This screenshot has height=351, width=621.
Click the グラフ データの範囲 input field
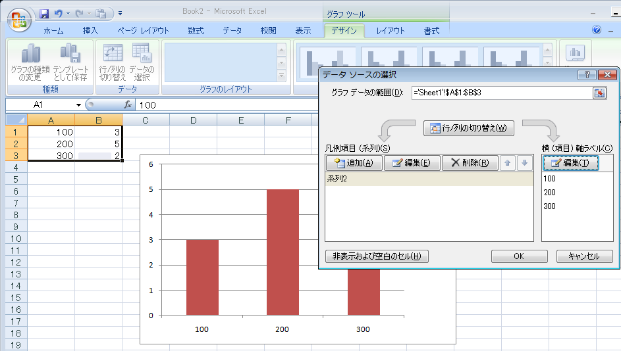click(500, 93)
